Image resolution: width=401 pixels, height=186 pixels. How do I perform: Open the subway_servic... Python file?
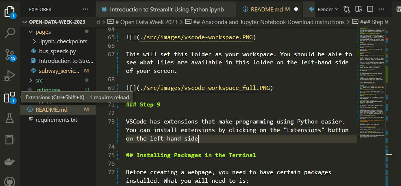58,71
